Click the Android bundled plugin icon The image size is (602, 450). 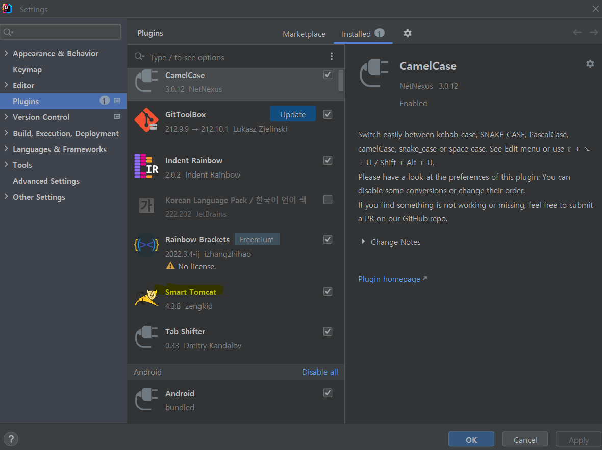tap(146, 399)
